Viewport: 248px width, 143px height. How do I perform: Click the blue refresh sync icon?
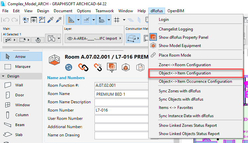pos(69,68)
